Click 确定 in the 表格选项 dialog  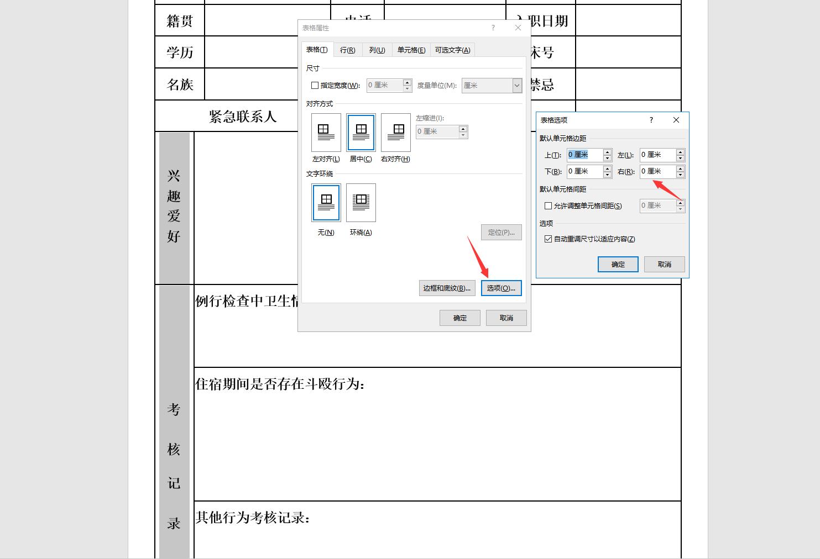click(x=618, y=264)
